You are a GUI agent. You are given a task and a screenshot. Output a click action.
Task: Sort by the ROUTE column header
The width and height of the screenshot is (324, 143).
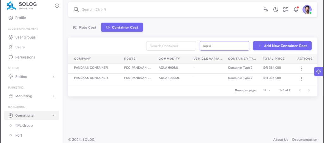pos(130,59)
